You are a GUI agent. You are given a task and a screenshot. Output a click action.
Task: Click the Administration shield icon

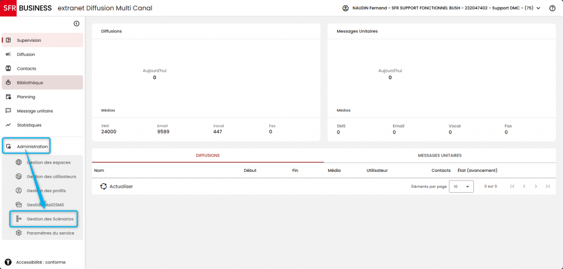click(x=8, y=147)
